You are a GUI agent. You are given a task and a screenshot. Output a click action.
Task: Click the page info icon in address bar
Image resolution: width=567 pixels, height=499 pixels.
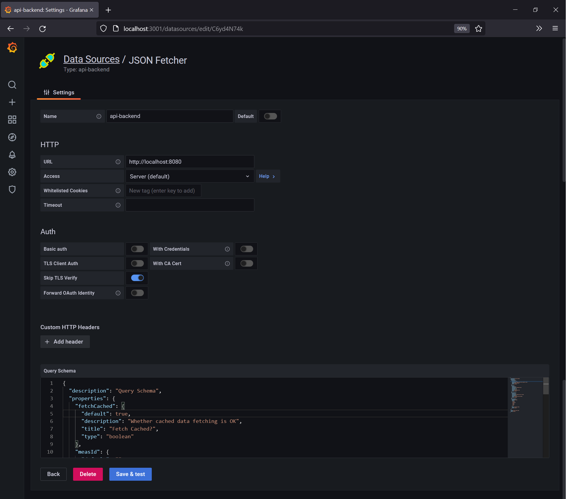point(116,29)
